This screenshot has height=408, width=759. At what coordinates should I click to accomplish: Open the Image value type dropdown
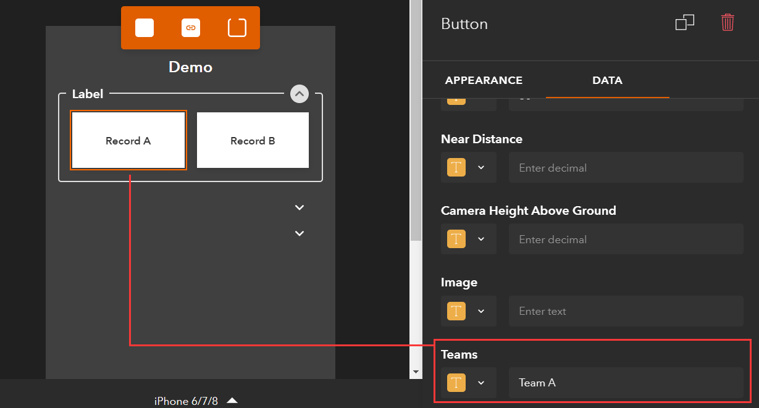pos(482,311)
